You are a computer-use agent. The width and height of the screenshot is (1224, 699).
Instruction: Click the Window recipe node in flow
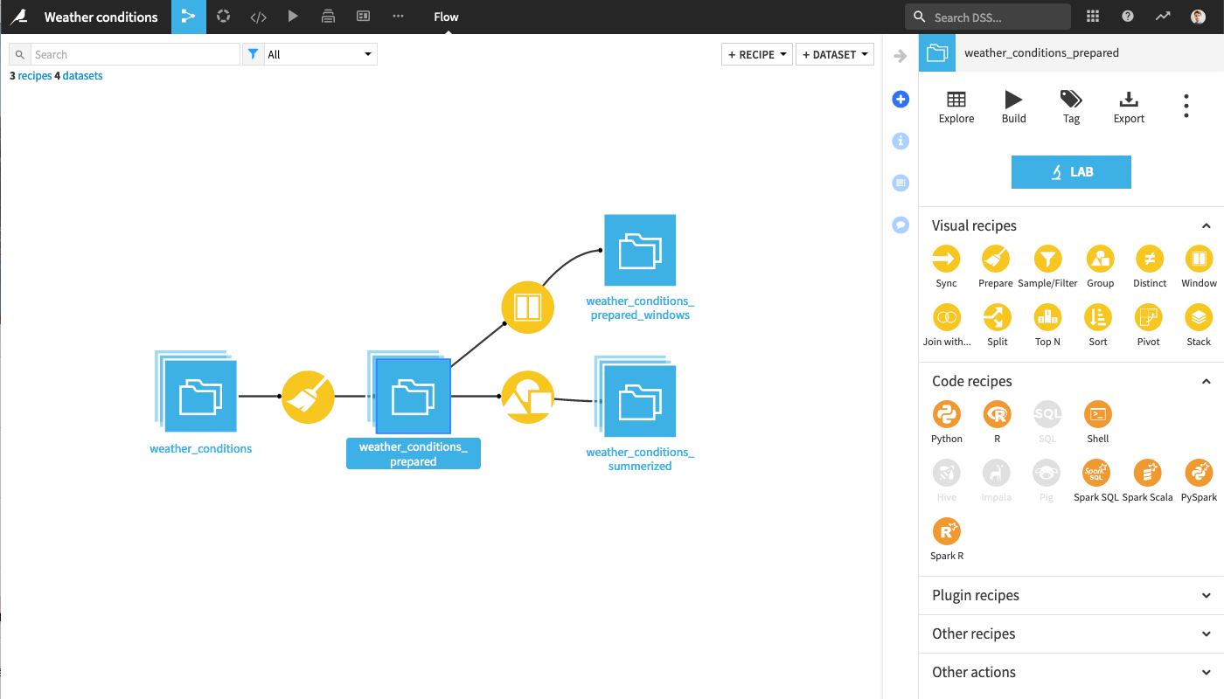pyautogui.click(x=527, y=308)
